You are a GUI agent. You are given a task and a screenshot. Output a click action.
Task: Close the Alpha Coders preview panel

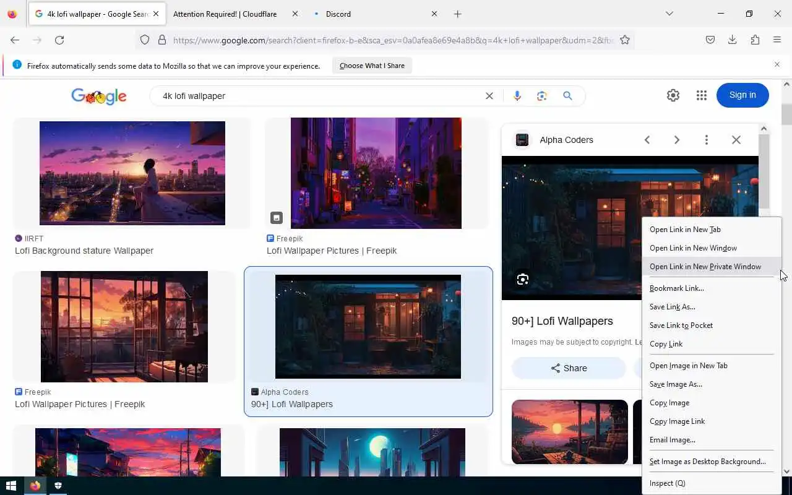pos(736,140)
